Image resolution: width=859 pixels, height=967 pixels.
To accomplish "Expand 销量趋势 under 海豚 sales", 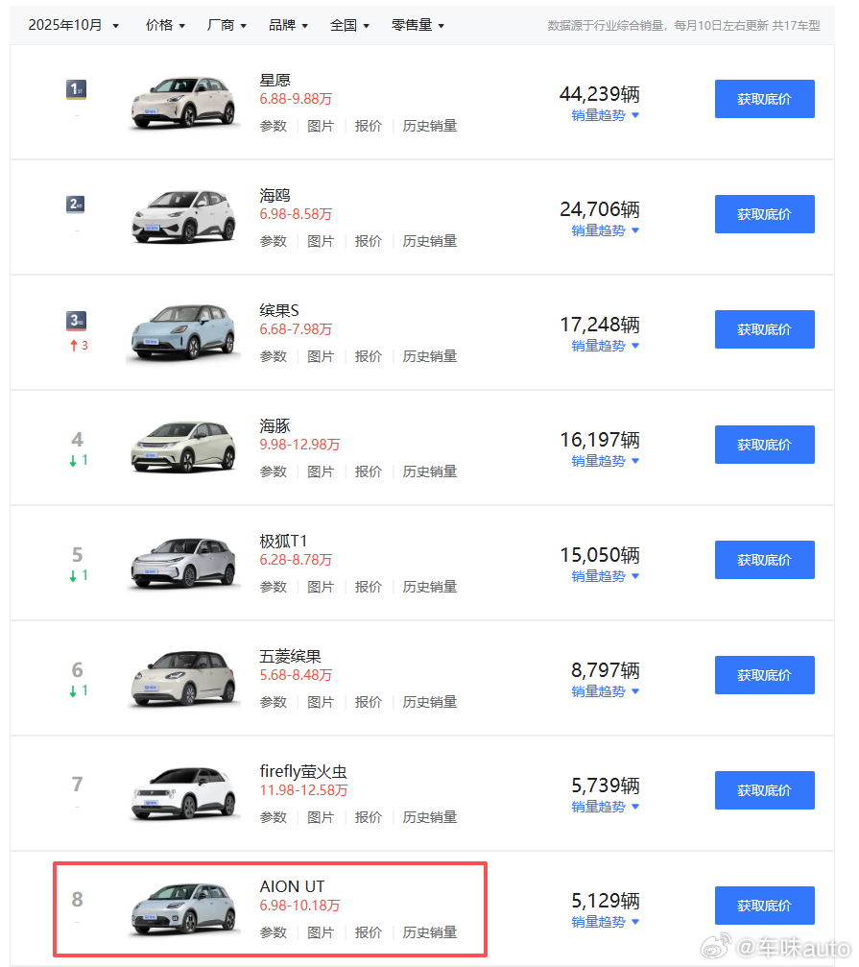I will [605, 461].
